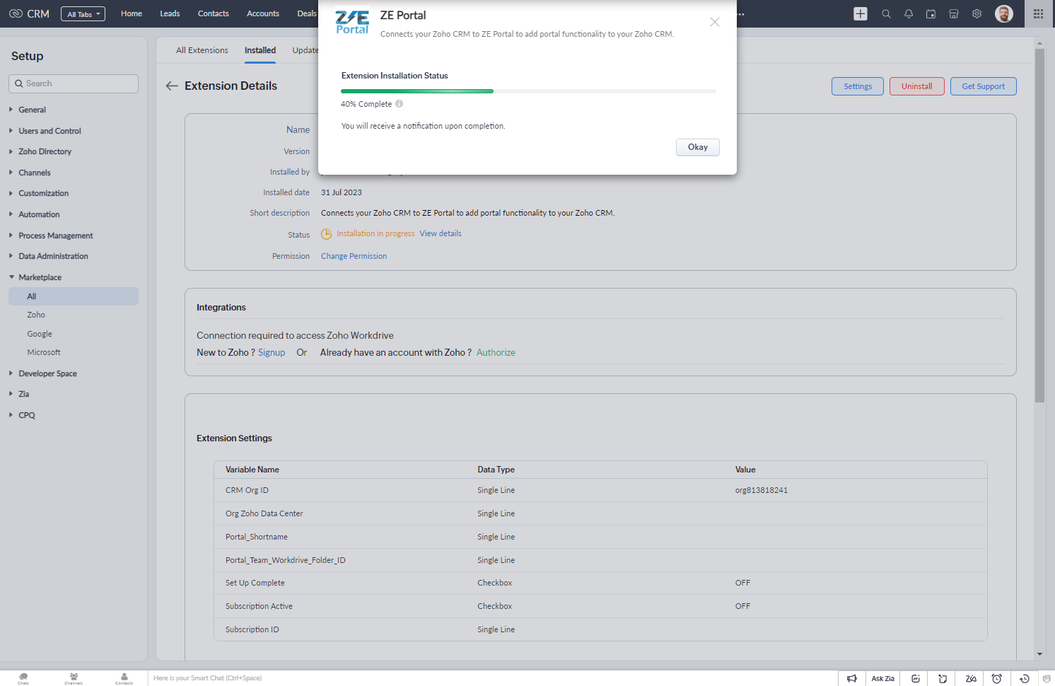
Task: Click the info icon beside 40% Complete
Action: pyautogui.click(x=400, y=104)
